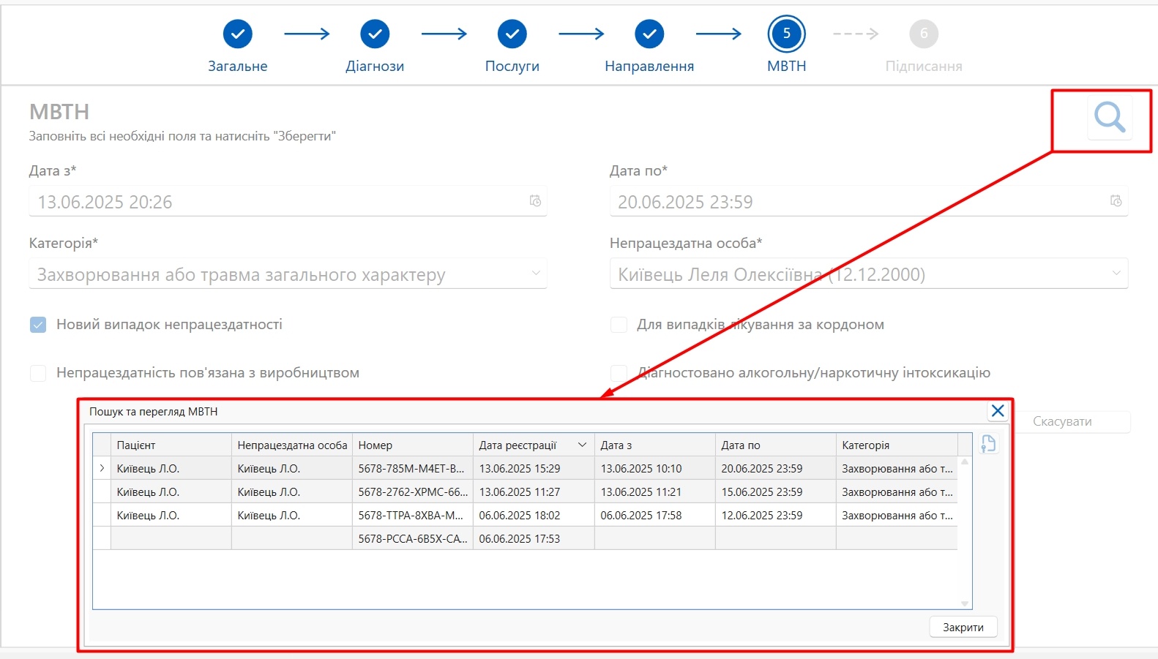
Task: Sort by Дата по column header
Action: point(775,445)
